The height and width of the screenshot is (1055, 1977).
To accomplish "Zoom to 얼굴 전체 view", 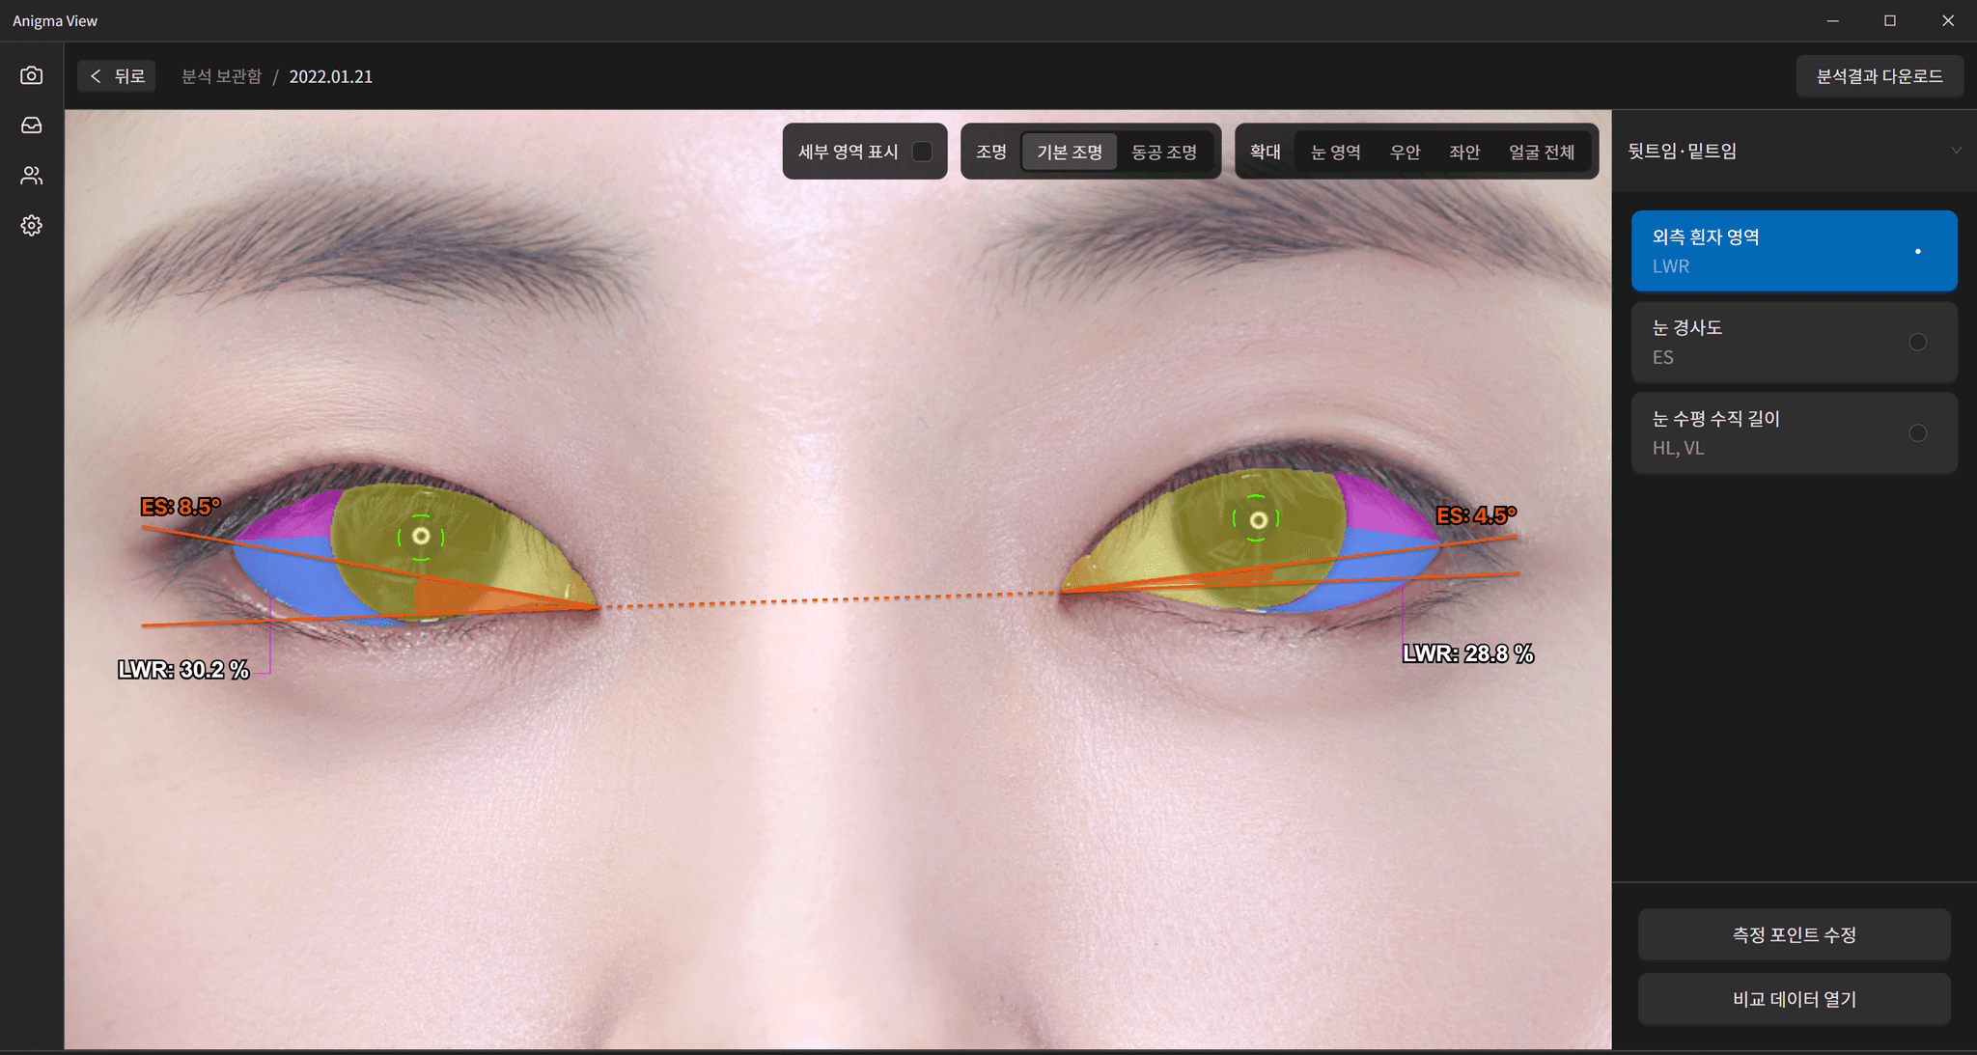I will point(1541,152).
